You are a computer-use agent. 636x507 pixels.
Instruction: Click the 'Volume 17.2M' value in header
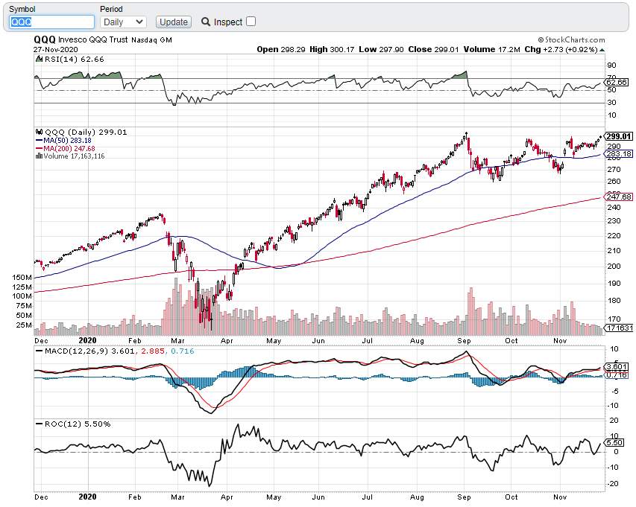click(x=491, y=49)
